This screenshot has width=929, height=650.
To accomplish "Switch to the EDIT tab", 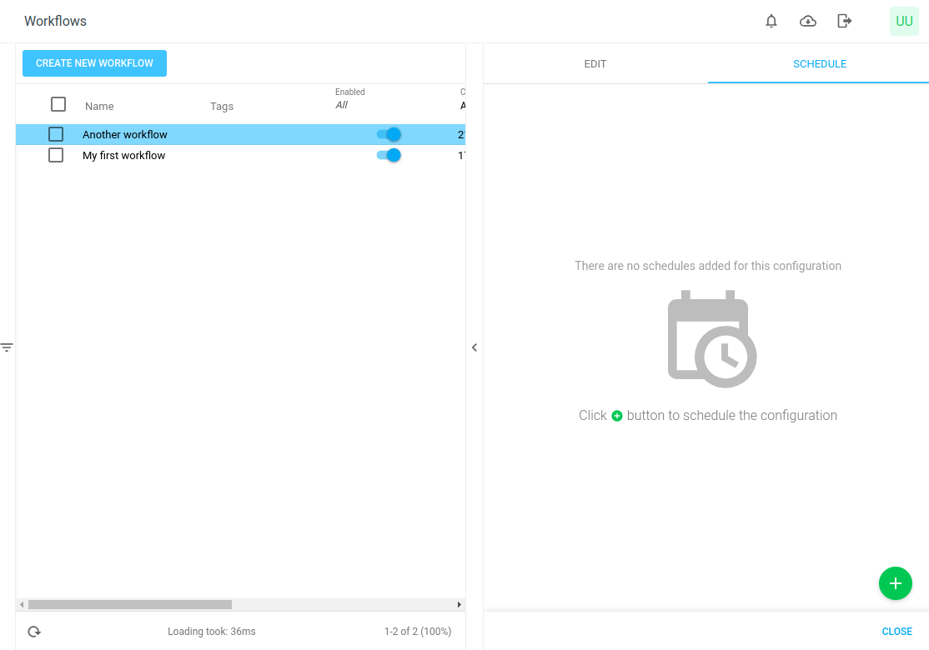I will click(x=595, y=63).
